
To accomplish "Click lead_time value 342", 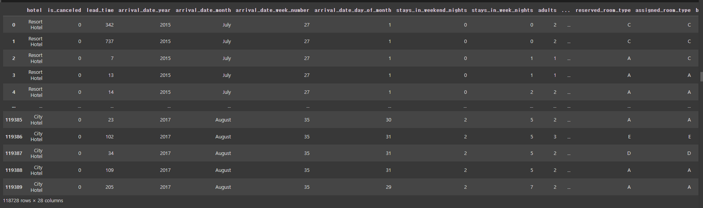I will [x=110, y=25].
